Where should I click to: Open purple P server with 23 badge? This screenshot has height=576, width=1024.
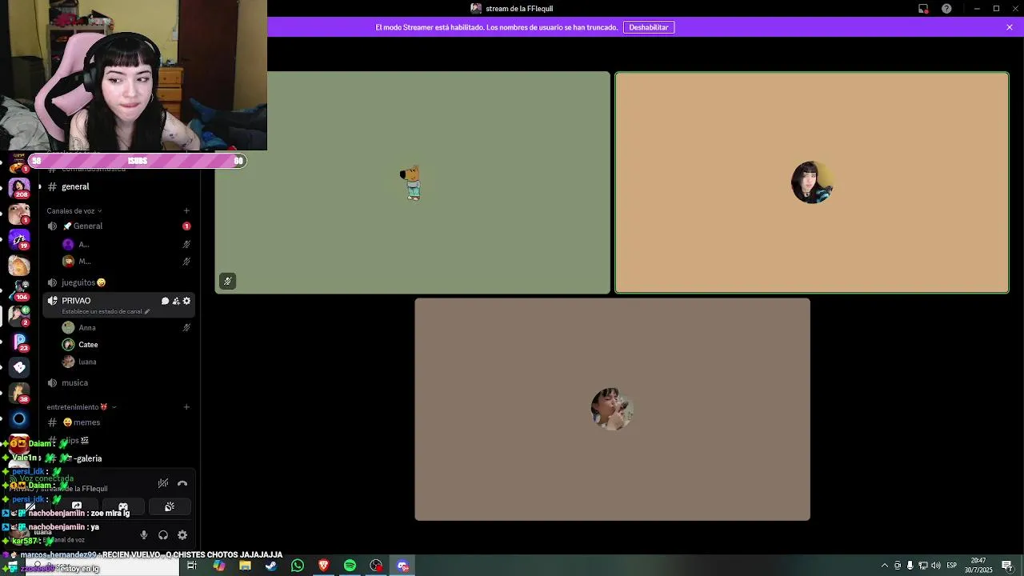click(19, 342)
